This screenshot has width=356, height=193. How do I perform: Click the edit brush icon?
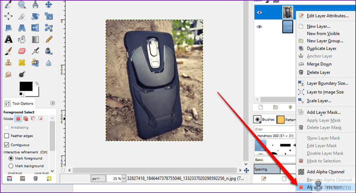[x=263, y=179]
